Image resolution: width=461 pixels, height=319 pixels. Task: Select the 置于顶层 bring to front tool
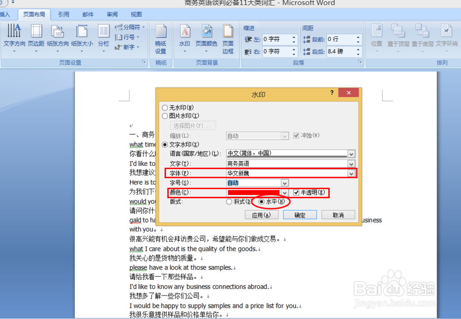(x=398, y=38)
